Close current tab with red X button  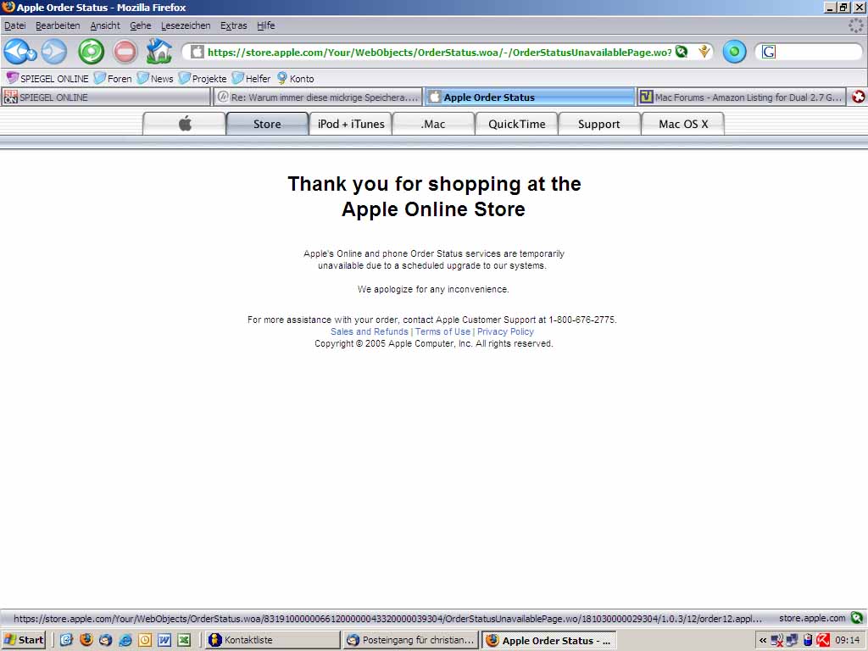[858, 97]
